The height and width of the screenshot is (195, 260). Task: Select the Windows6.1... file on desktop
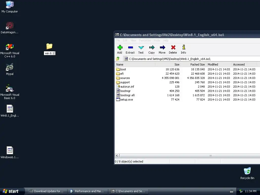[10, 152]
